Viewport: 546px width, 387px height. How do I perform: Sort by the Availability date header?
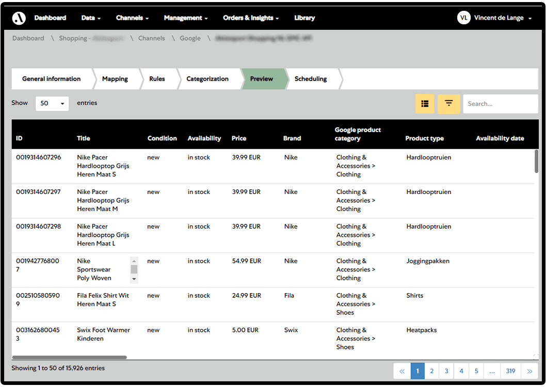click(x=500, y=138)
